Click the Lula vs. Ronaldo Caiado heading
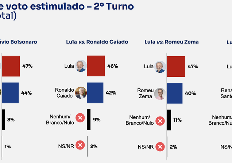Image resolution: width=232 pixels, height=163 pixels. coord(97,42)
